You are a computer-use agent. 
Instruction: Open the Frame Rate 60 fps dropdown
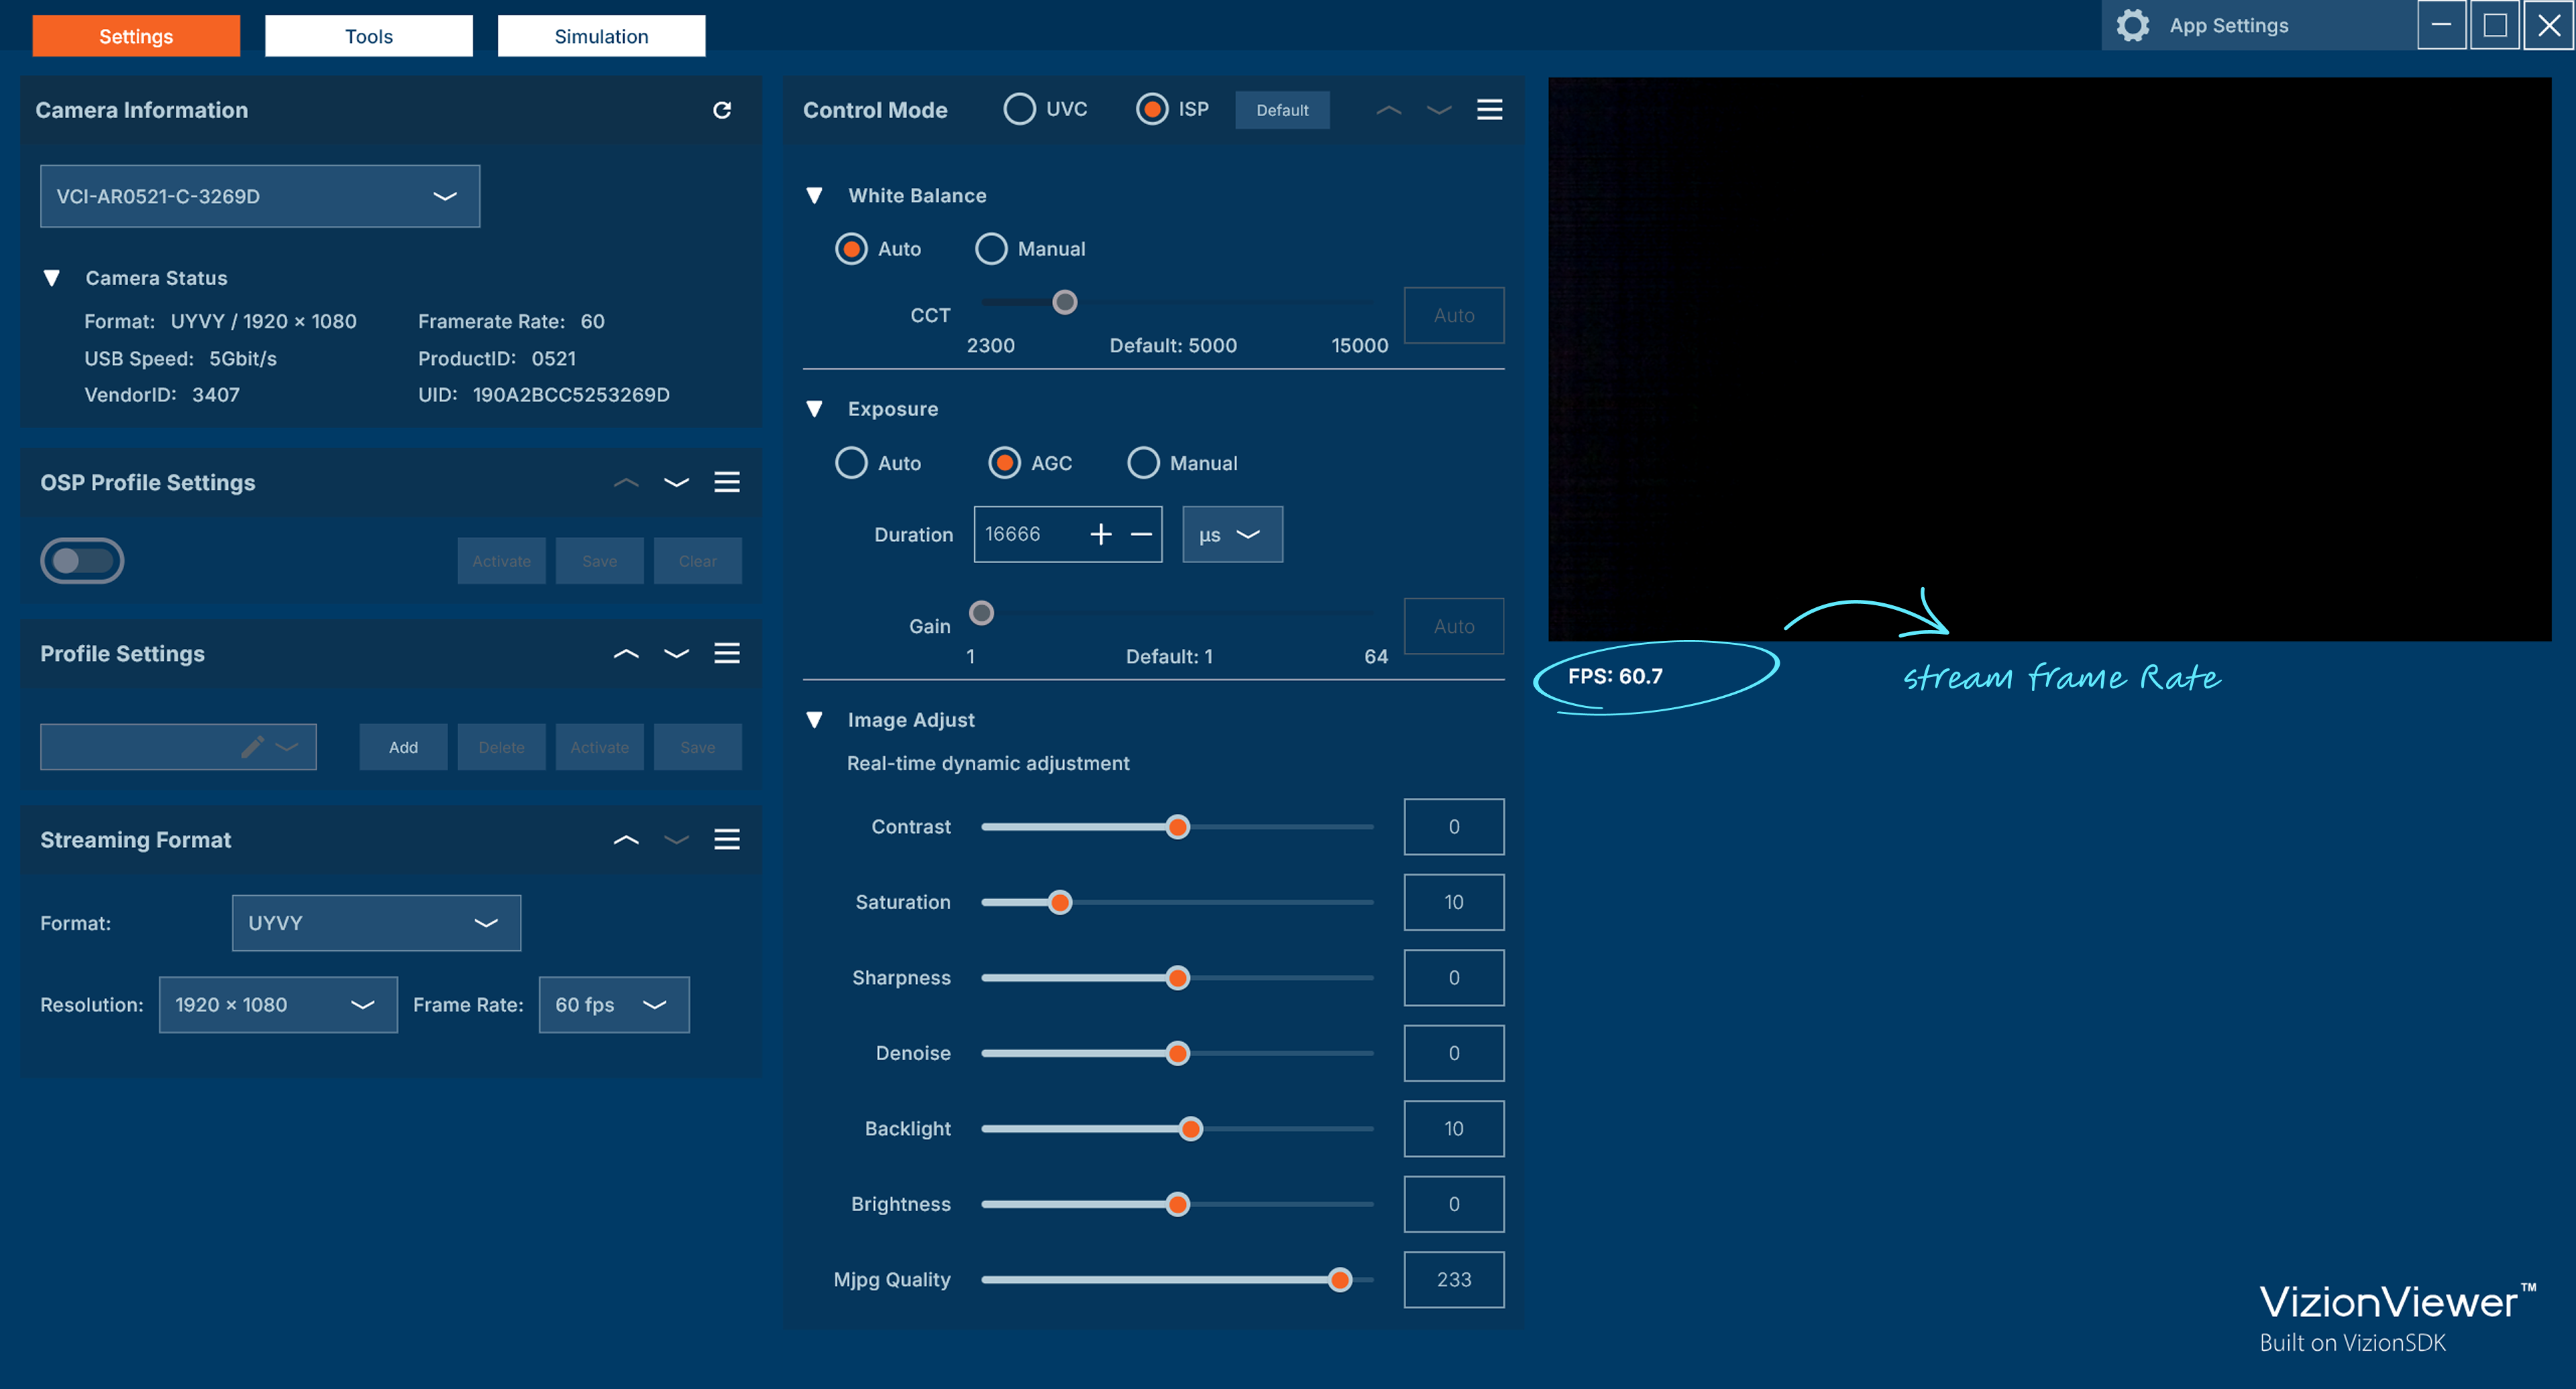click(x=613, y=1004)
